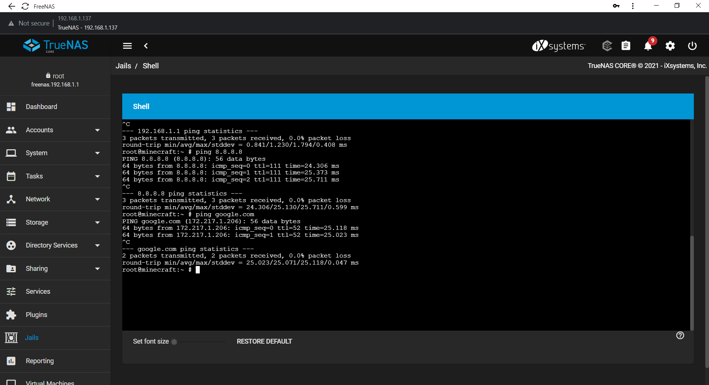Screen dimensions: 709x385
Task: Expand the Directory Services dropdown arrow
Action: [x=97, y=245]
